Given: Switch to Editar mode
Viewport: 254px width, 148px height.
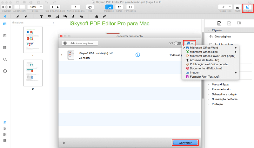Looking at the screenshot, I should pyautogui.click(x=119, y=7).
